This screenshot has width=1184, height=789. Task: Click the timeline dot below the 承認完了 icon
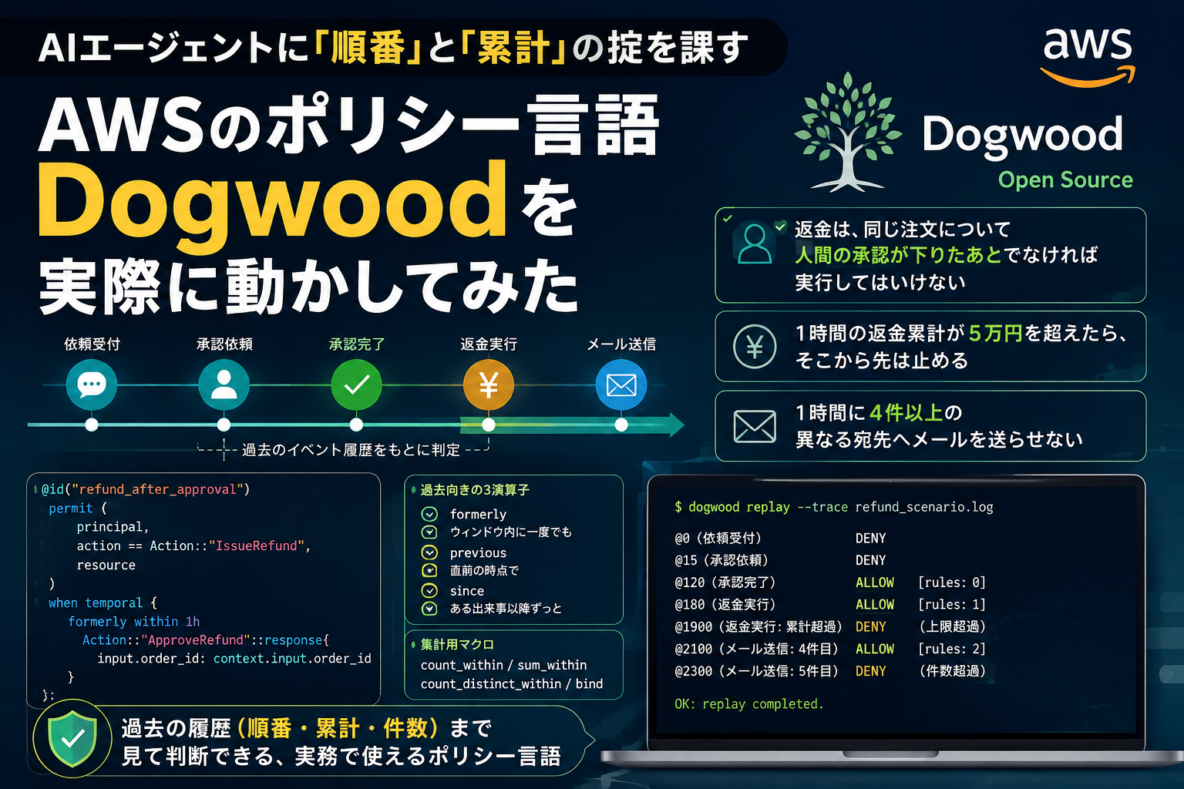click(356, 425)
